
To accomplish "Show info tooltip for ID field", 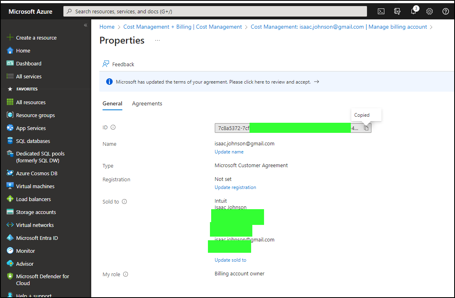I will pyautogui.click(x=113, y=127).
